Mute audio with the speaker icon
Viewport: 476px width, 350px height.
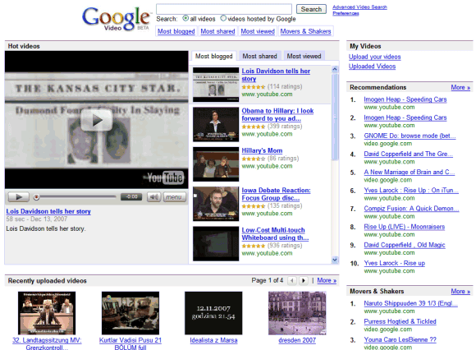click(x=154, y=197)
